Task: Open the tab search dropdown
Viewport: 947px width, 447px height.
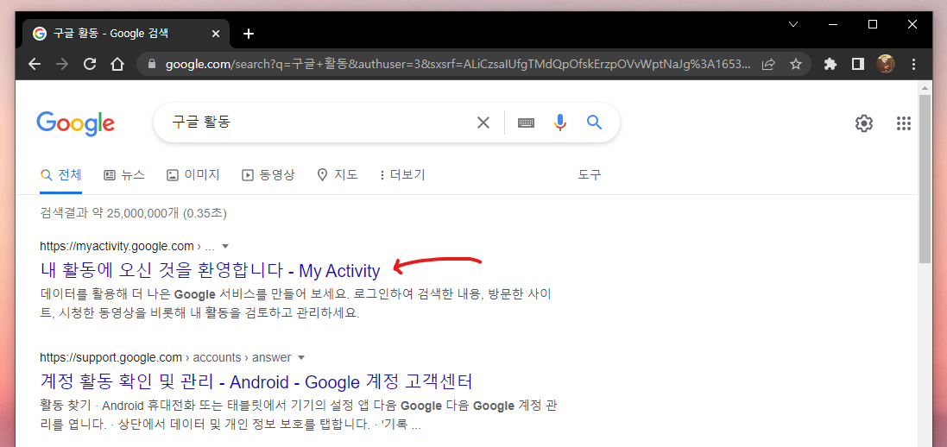Action: tap(793, 24)
